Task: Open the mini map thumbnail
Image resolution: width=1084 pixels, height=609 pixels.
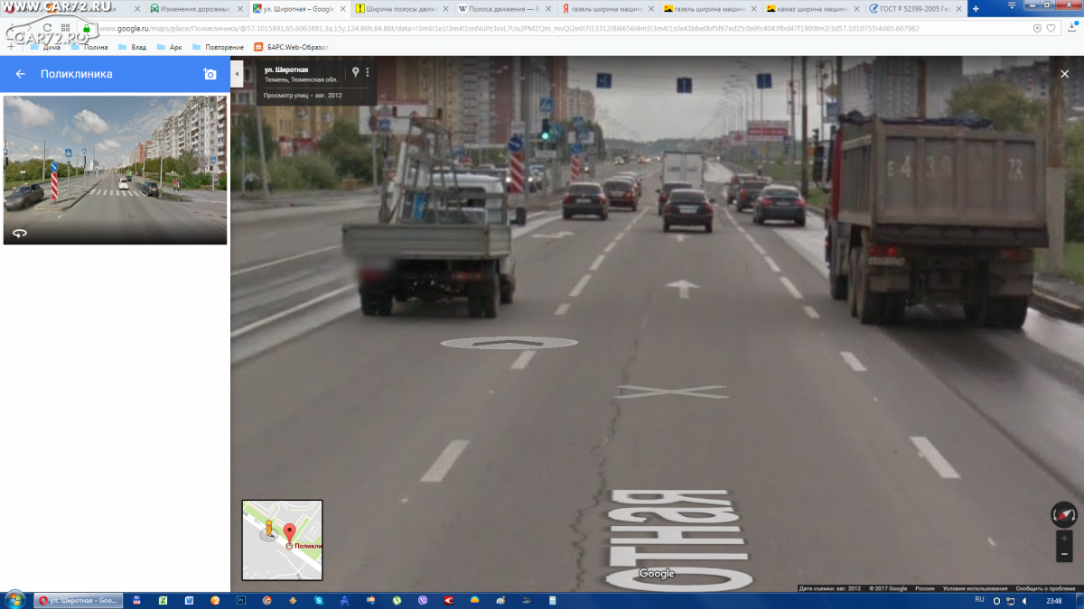Action: (282, 540)
